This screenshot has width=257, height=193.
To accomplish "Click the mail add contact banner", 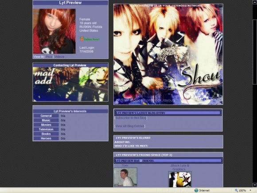I will click(x=70, y=84).
